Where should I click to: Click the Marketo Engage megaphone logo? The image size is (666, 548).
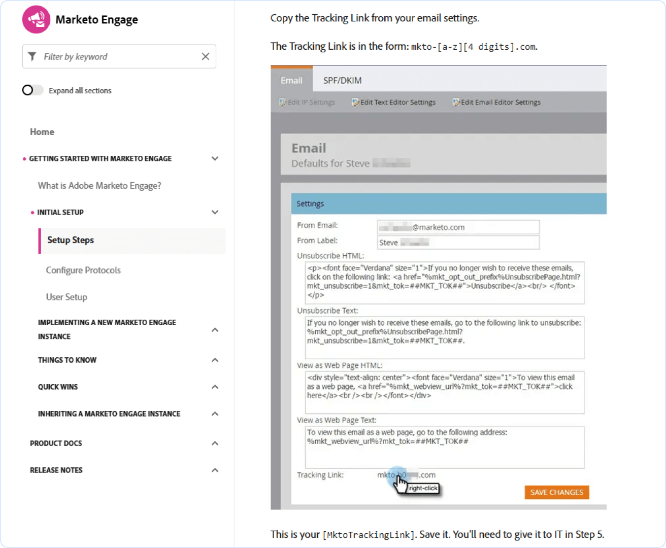[x=36, y=19]
